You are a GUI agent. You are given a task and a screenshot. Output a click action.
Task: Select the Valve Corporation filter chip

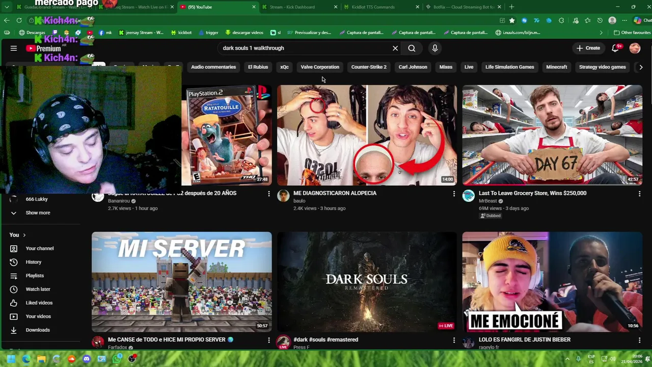pos(320,67)
